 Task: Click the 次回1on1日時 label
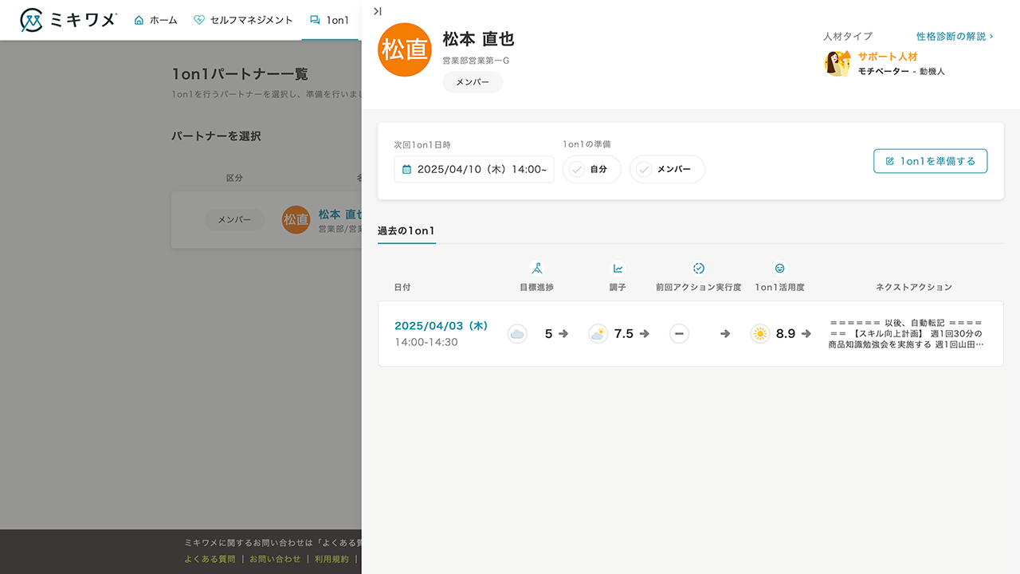(422, 145)
